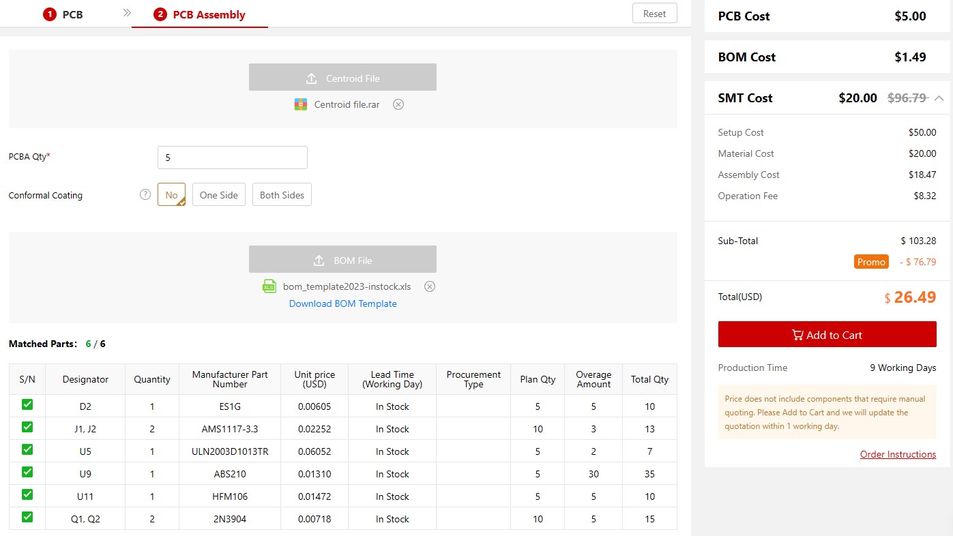Uncheck the D2 part row checkbox
The image size is (953, 536).
point(27,405)
